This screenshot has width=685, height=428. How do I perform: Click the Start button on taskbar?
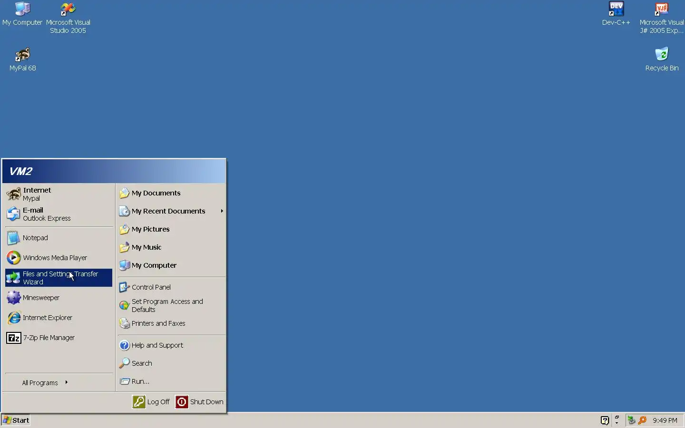[x=16, y=420]
